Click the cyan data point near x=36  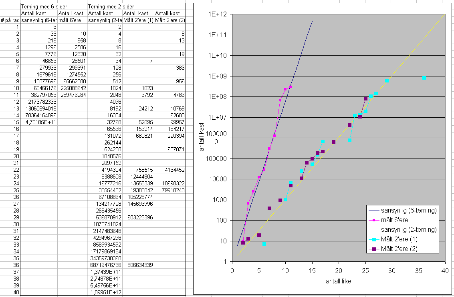pyautogui.click(x=424, y=78)
